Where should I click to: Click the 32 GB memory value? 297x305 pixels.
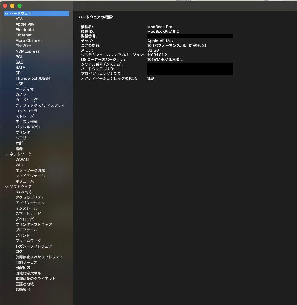(x=153, y=50)
